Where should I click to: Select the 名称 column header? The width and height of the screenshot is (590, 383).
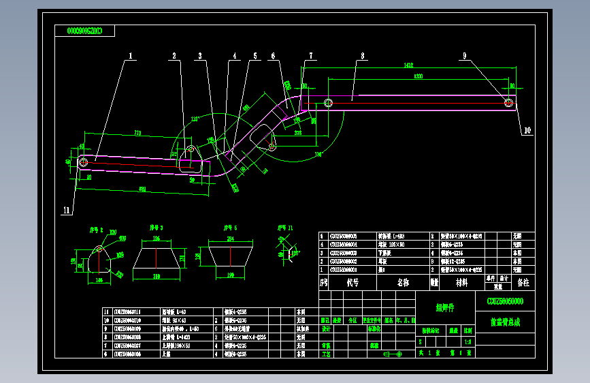pos(403,282)
